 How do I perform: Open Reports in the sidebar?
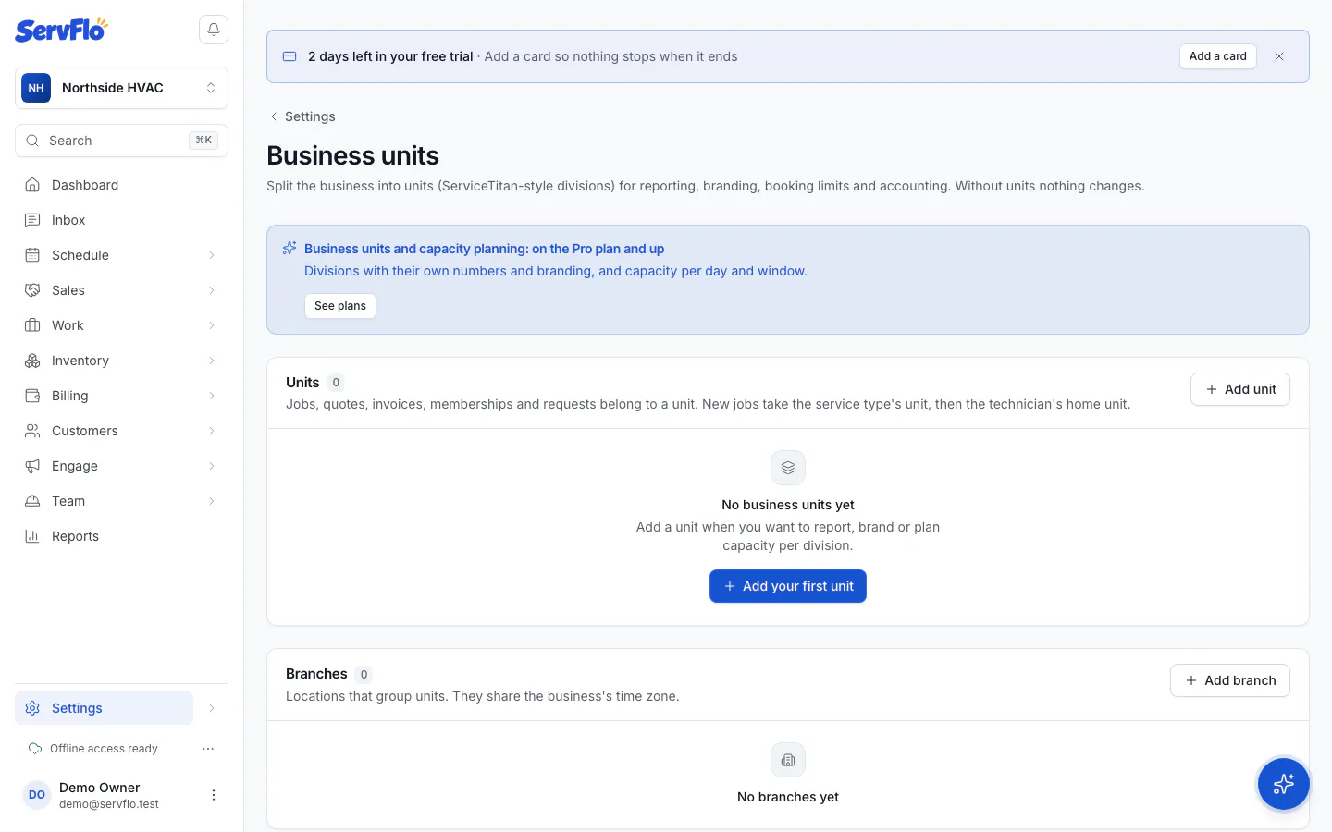click(x=121, y=536)
